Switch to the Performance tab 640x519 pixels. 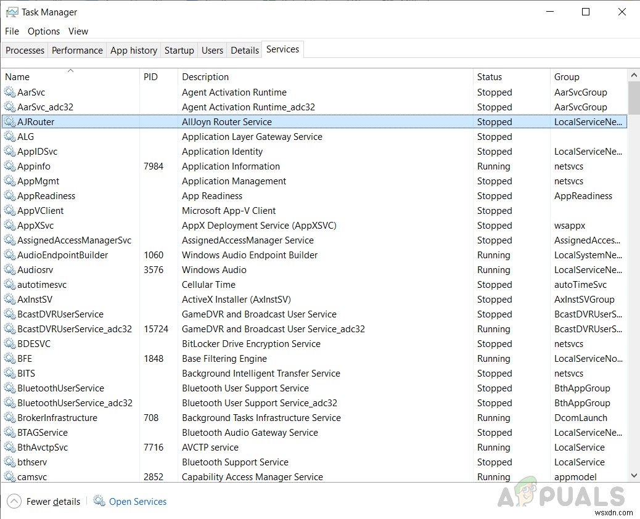(x=76, y=50)
